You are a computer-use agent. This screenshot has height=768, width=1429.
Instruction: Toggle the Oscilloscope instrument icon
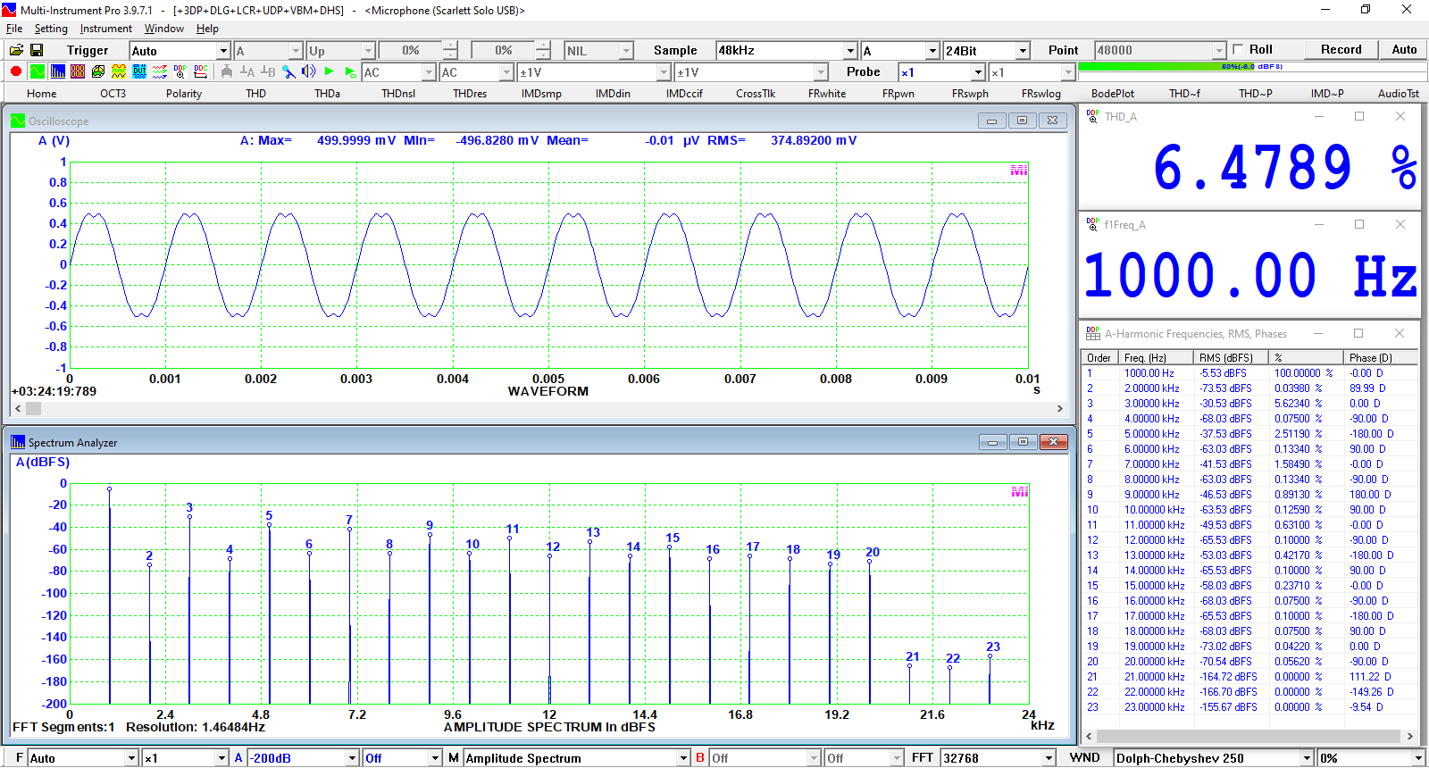(x=37, y=71)
